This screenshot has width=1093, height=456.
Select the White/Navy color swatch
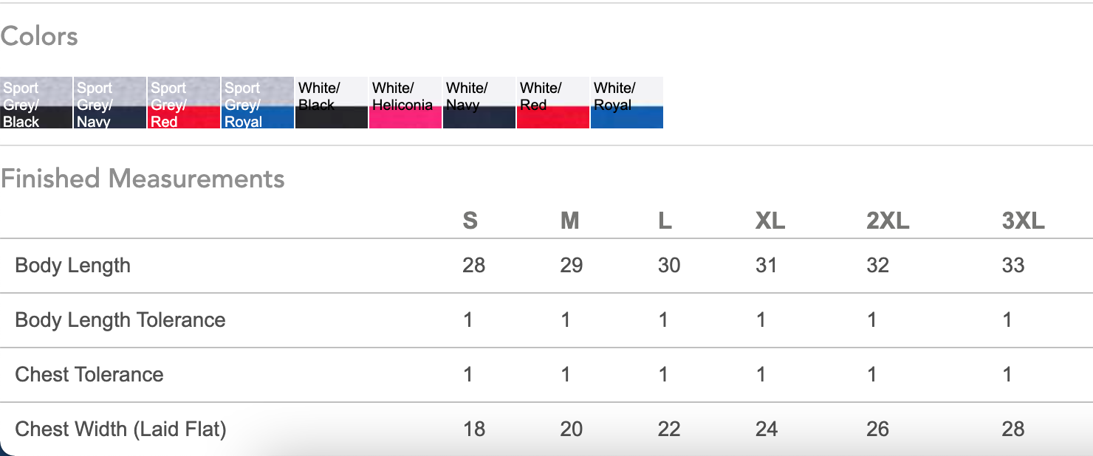tap(479, 103)
